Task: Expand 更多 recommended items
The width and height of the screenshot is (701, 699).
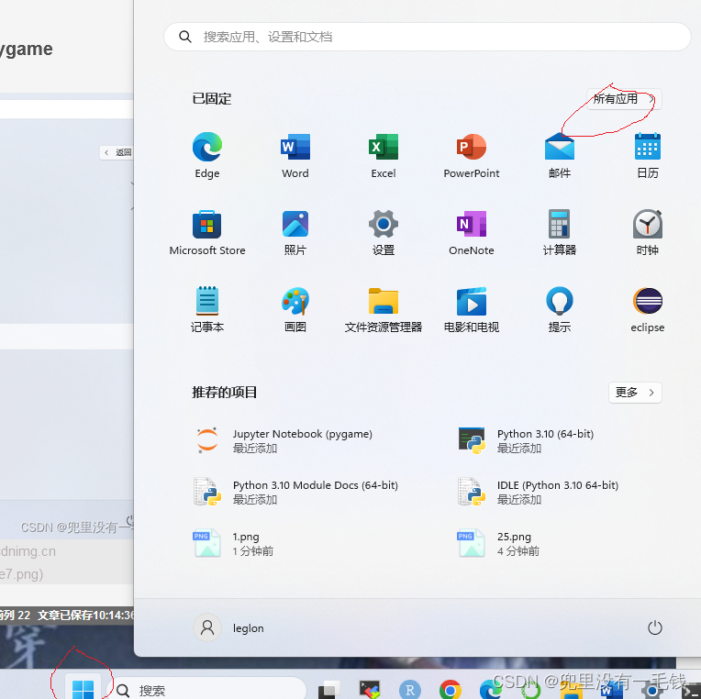Action: tap(635, 393)
